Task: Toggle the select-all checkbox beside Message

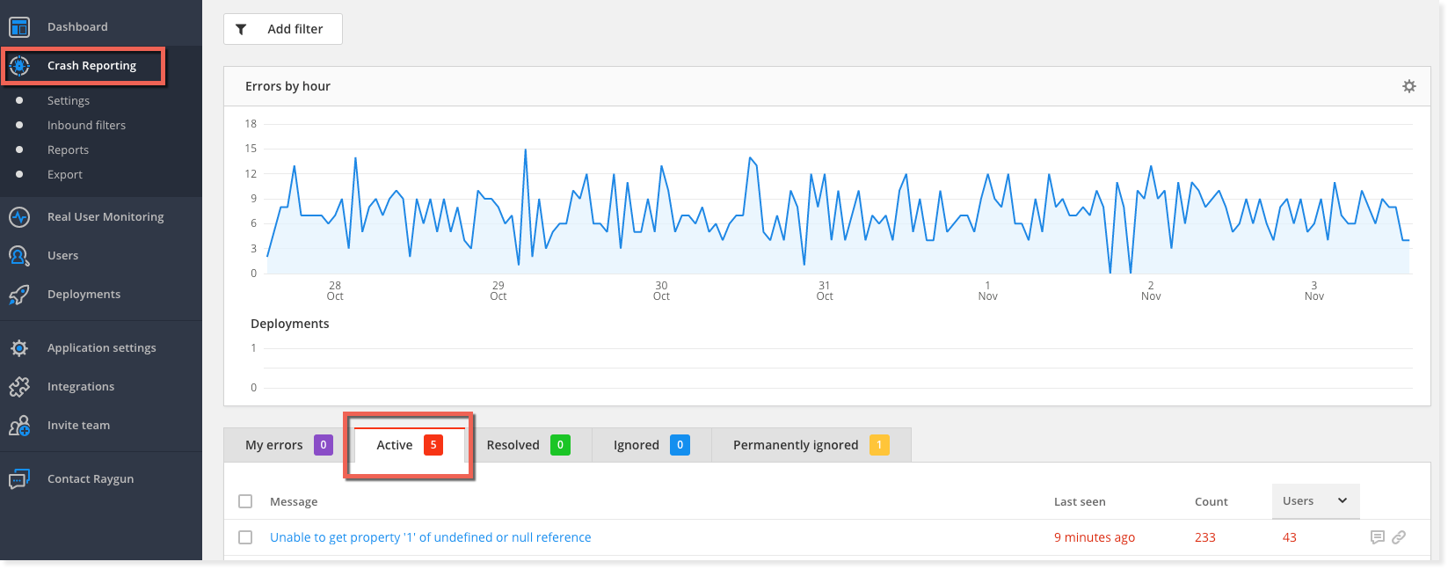Action: [245, 501]
